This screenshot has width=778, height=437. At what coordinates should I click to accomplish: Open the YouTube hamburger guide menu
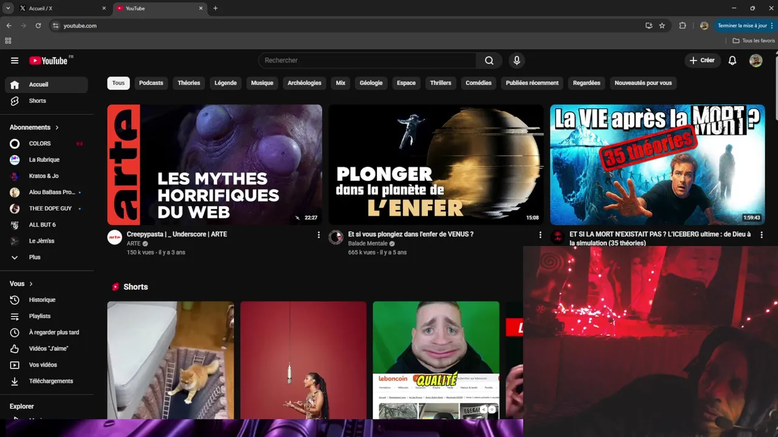[15, 61]
